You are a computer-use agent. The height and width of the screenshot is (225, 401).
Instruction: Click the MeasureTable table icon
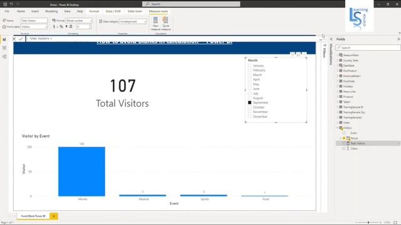click(341, 55)
